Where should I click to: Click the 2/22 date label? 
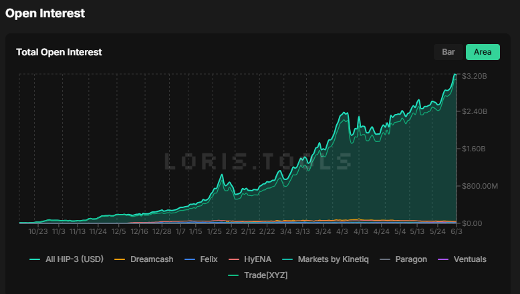[267, 231]
